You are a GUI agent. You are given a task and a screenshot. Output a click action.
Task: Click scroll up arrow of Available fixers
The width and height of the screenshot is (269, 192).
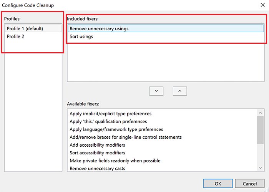click(260, 113)
